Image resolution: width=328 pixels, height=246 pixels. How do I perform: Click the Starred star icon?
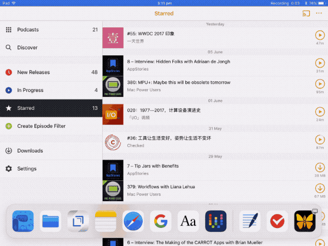[x=9, y=108]
